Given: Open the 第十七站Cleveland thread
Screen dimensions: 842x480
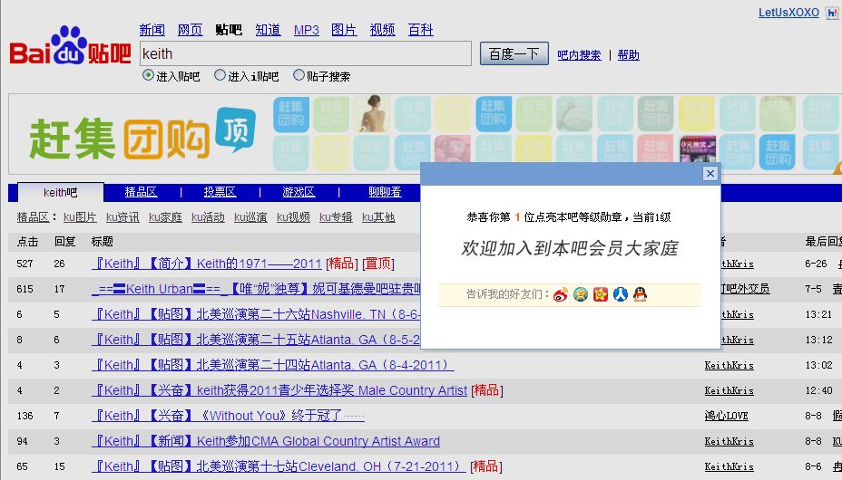Looking at the screenshot, I should coord(279,466).
